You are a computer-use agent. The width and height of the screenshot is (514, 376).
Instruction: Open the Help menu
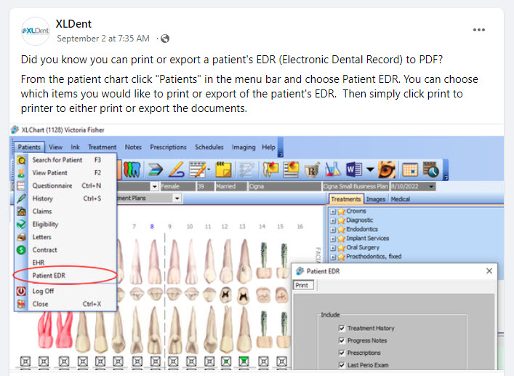(x=268, y=147)
